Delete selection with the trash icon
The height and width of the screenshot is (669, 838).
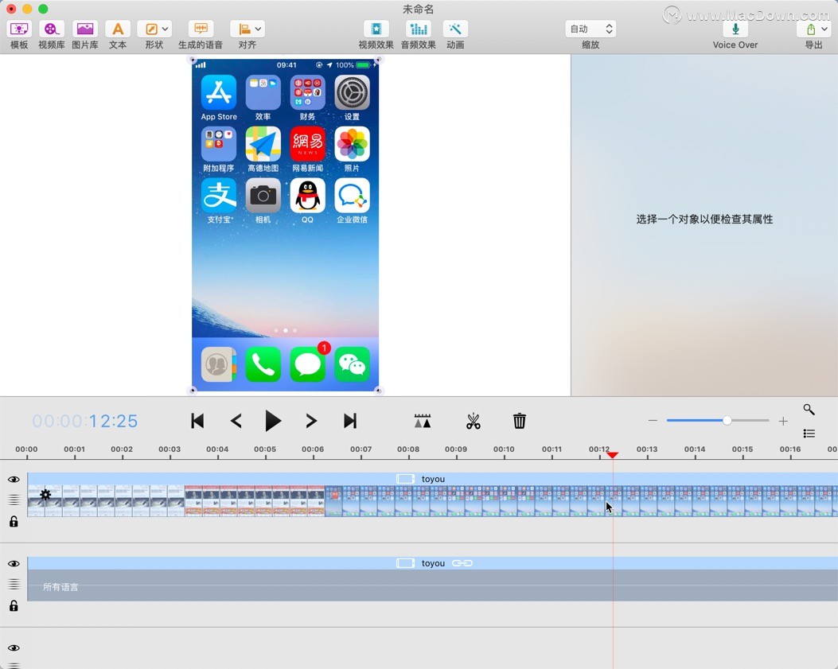click(520, 421)
